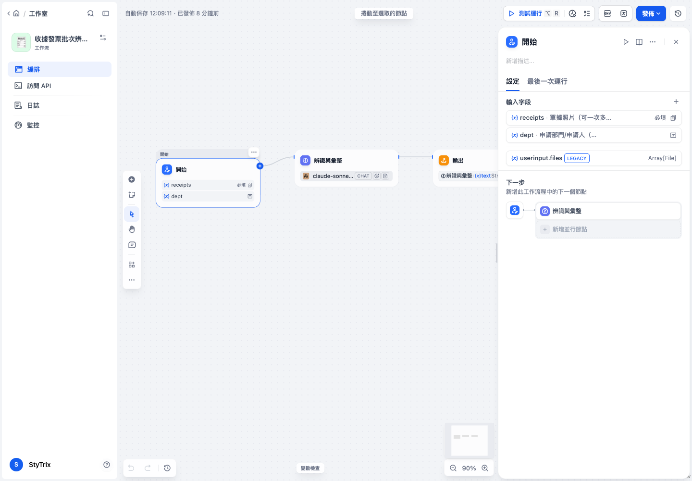Open the conversation variables icon
Screen dimensions: 692x481
tap(623, 13)
